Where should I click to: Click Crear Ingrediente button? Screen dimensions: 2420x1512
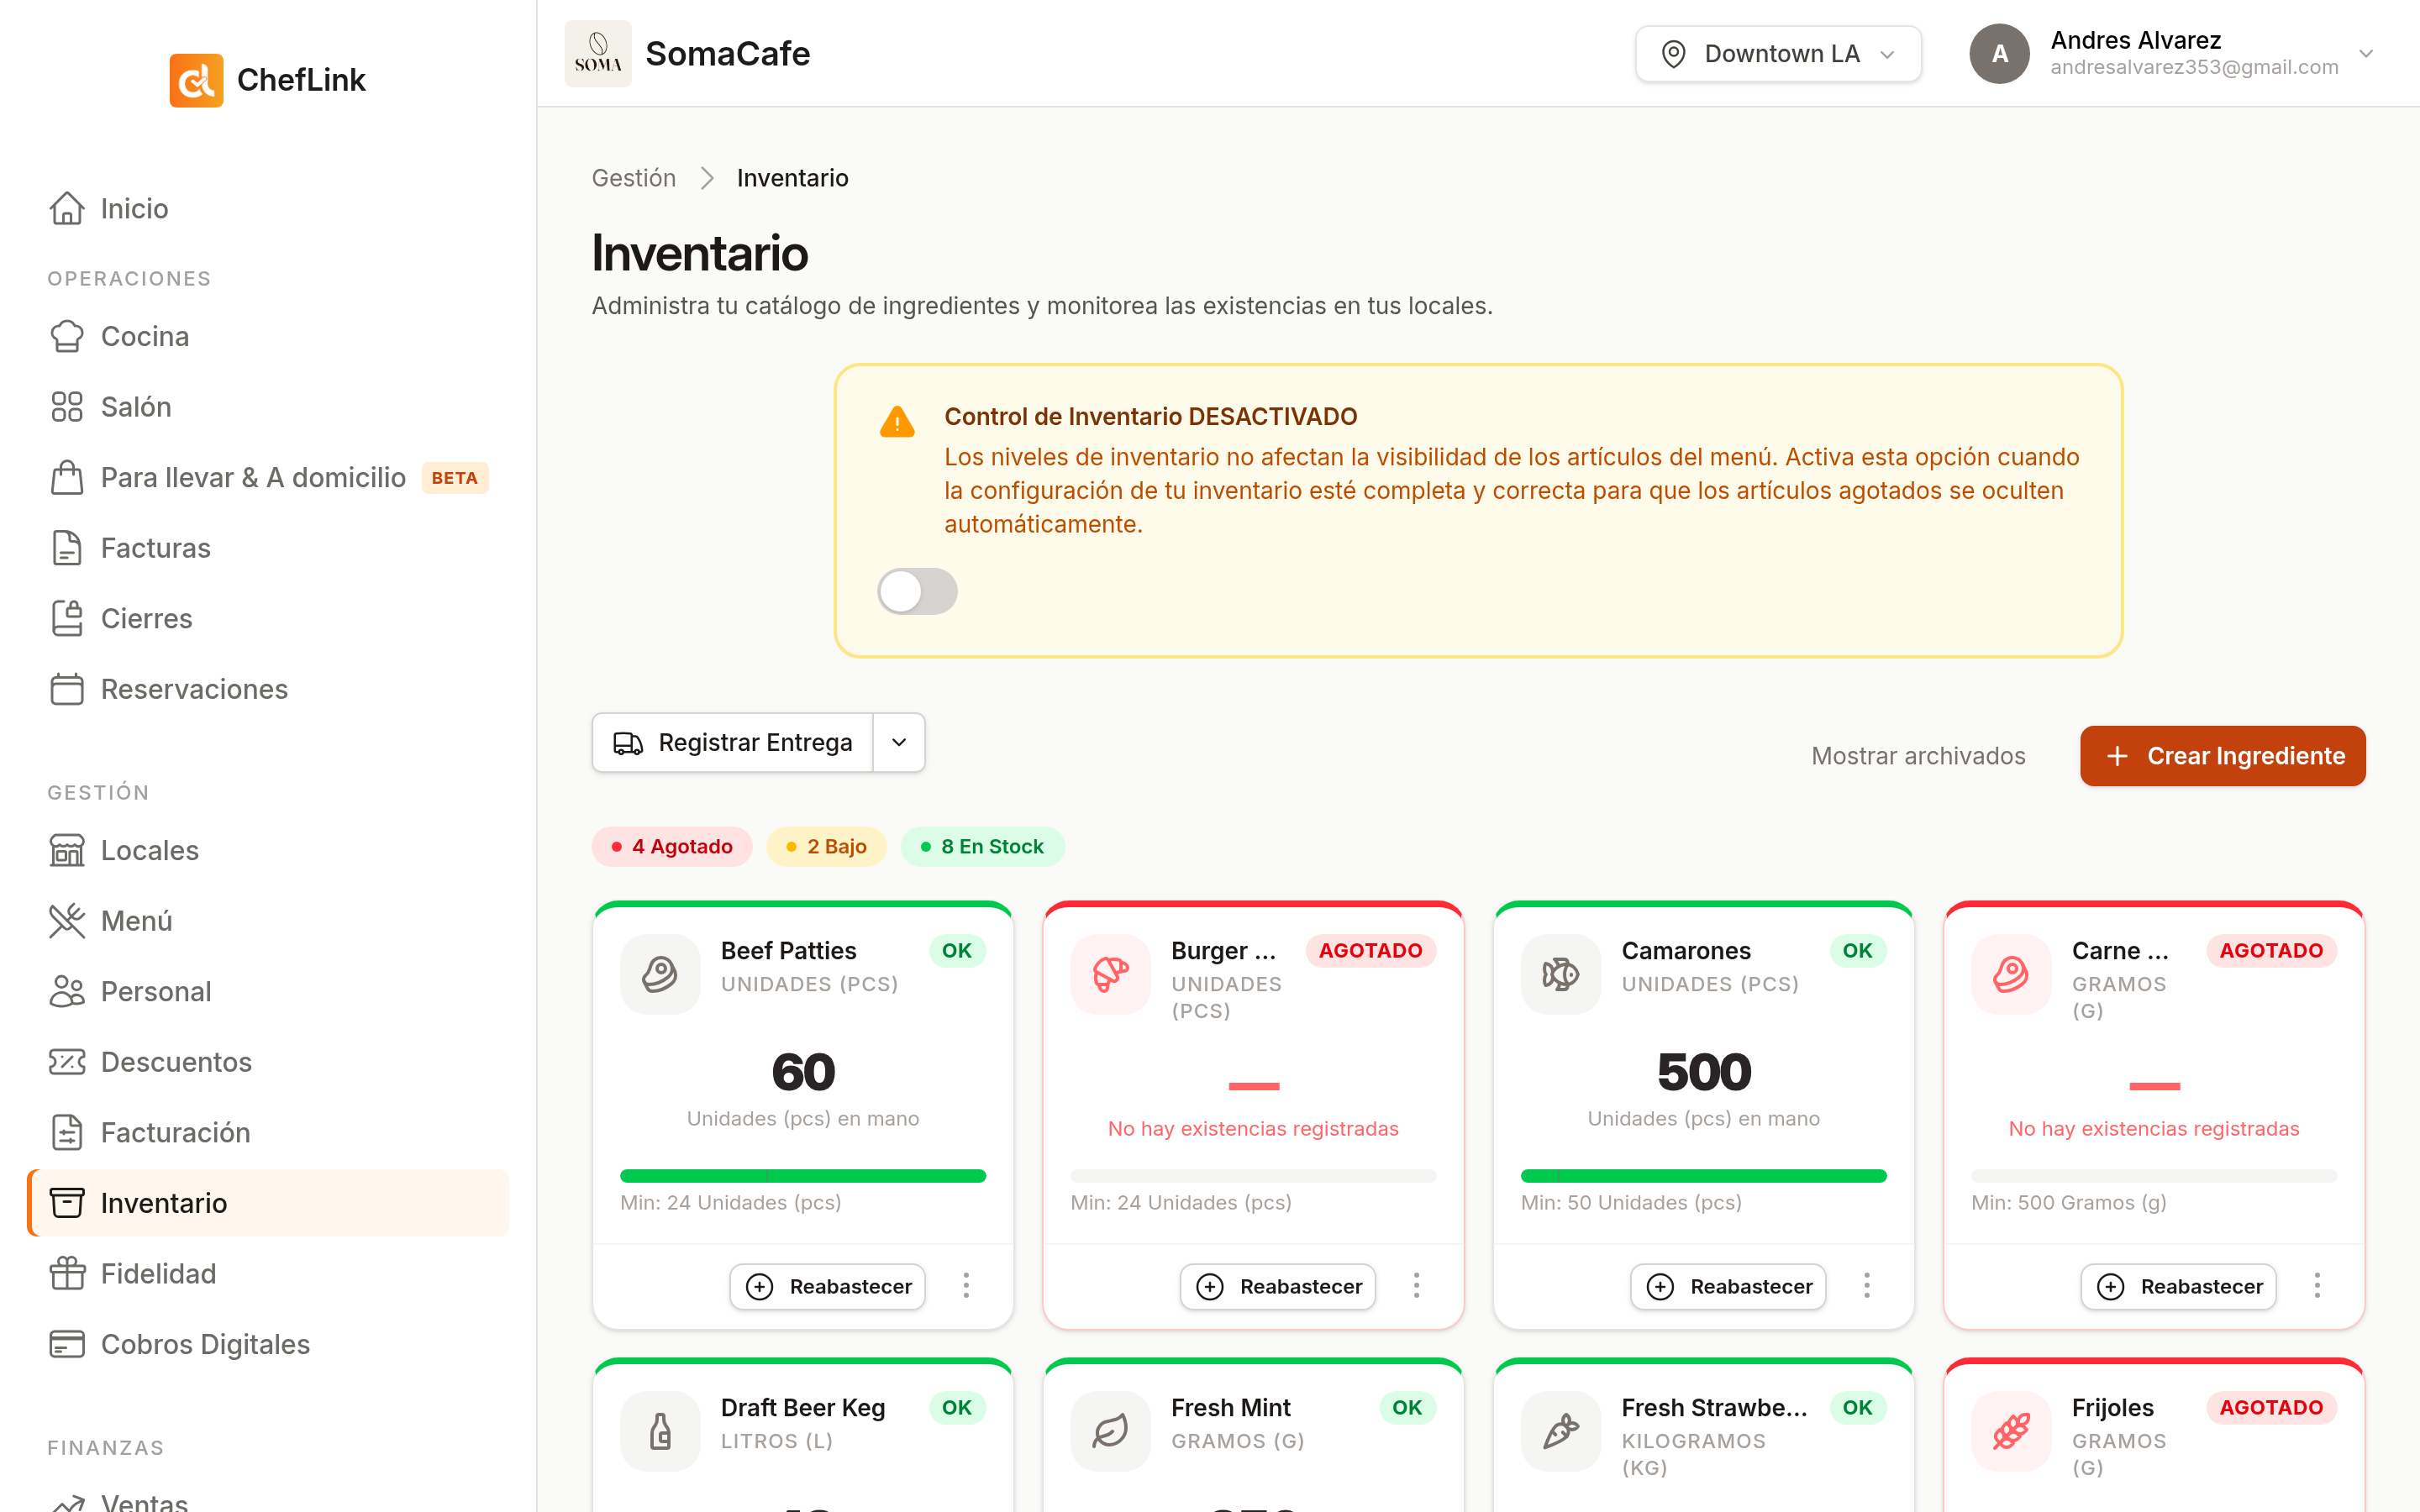coord(2222,756)
